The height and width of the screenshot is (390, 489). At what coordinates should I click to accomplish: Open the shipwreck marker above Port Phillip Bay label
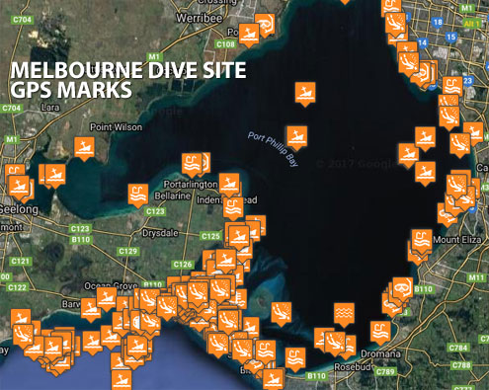pyautogui.click(x=297, y=136)
